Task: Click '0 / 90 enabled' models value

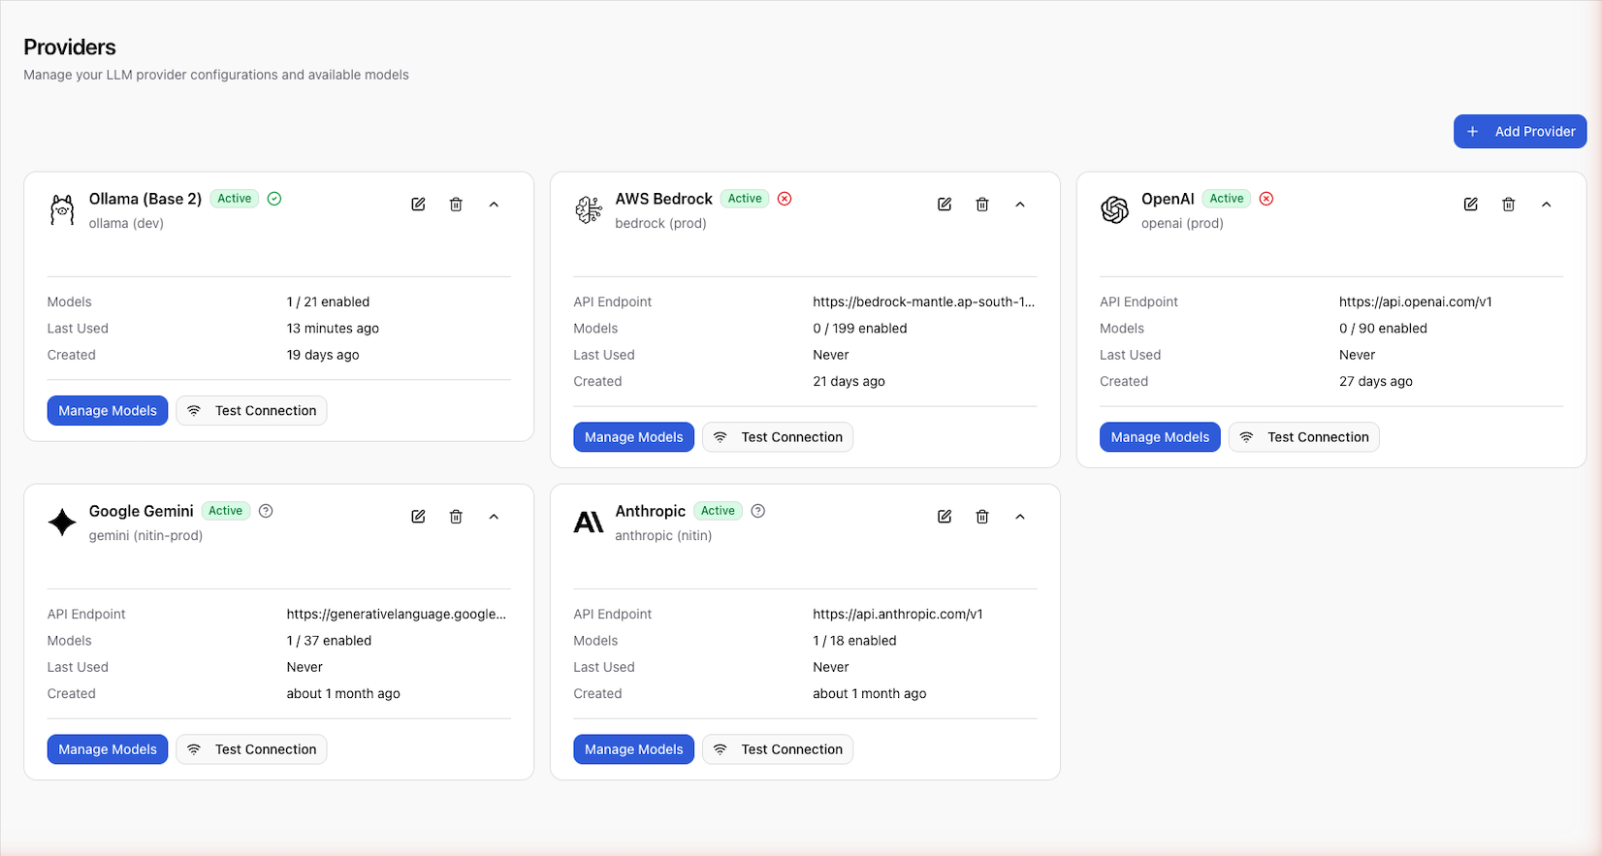Action: (1383, 329)
